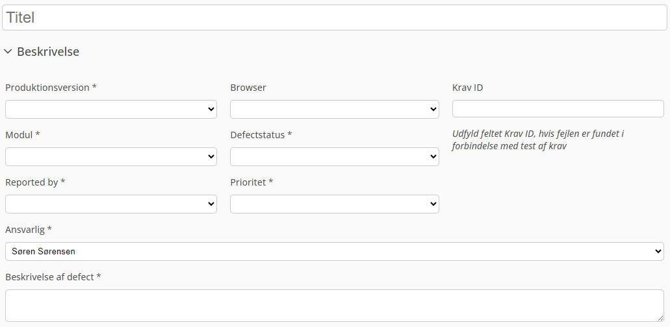The height and width of the screenshot is (327, 670).
Task: Open the Reported by dropdown
Action: tap(111, 204)
